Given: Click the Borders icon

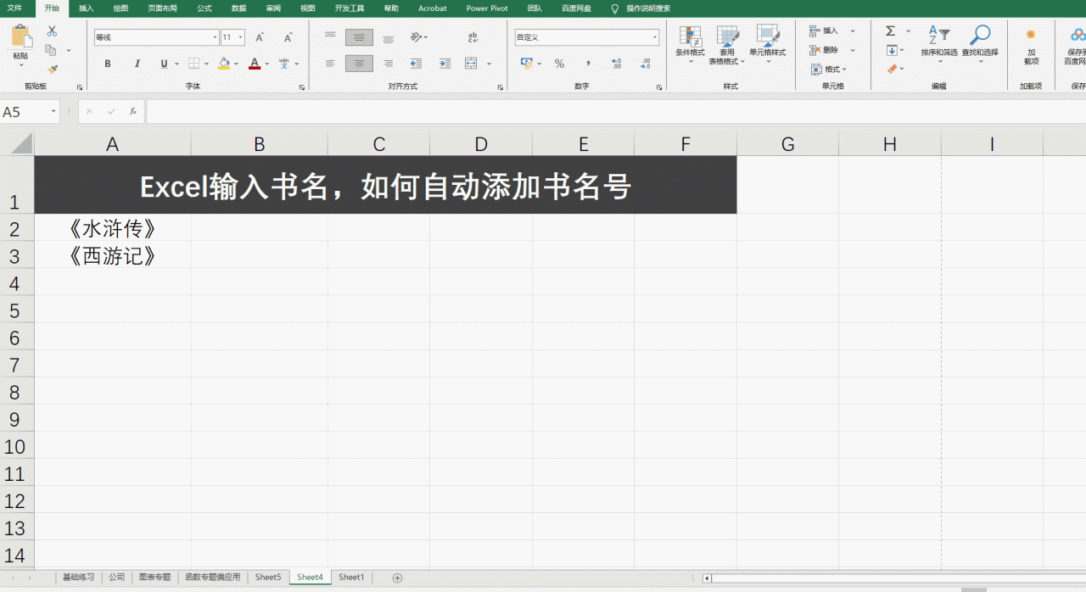Looking at the screenshot, I should [x=193, y=64].
